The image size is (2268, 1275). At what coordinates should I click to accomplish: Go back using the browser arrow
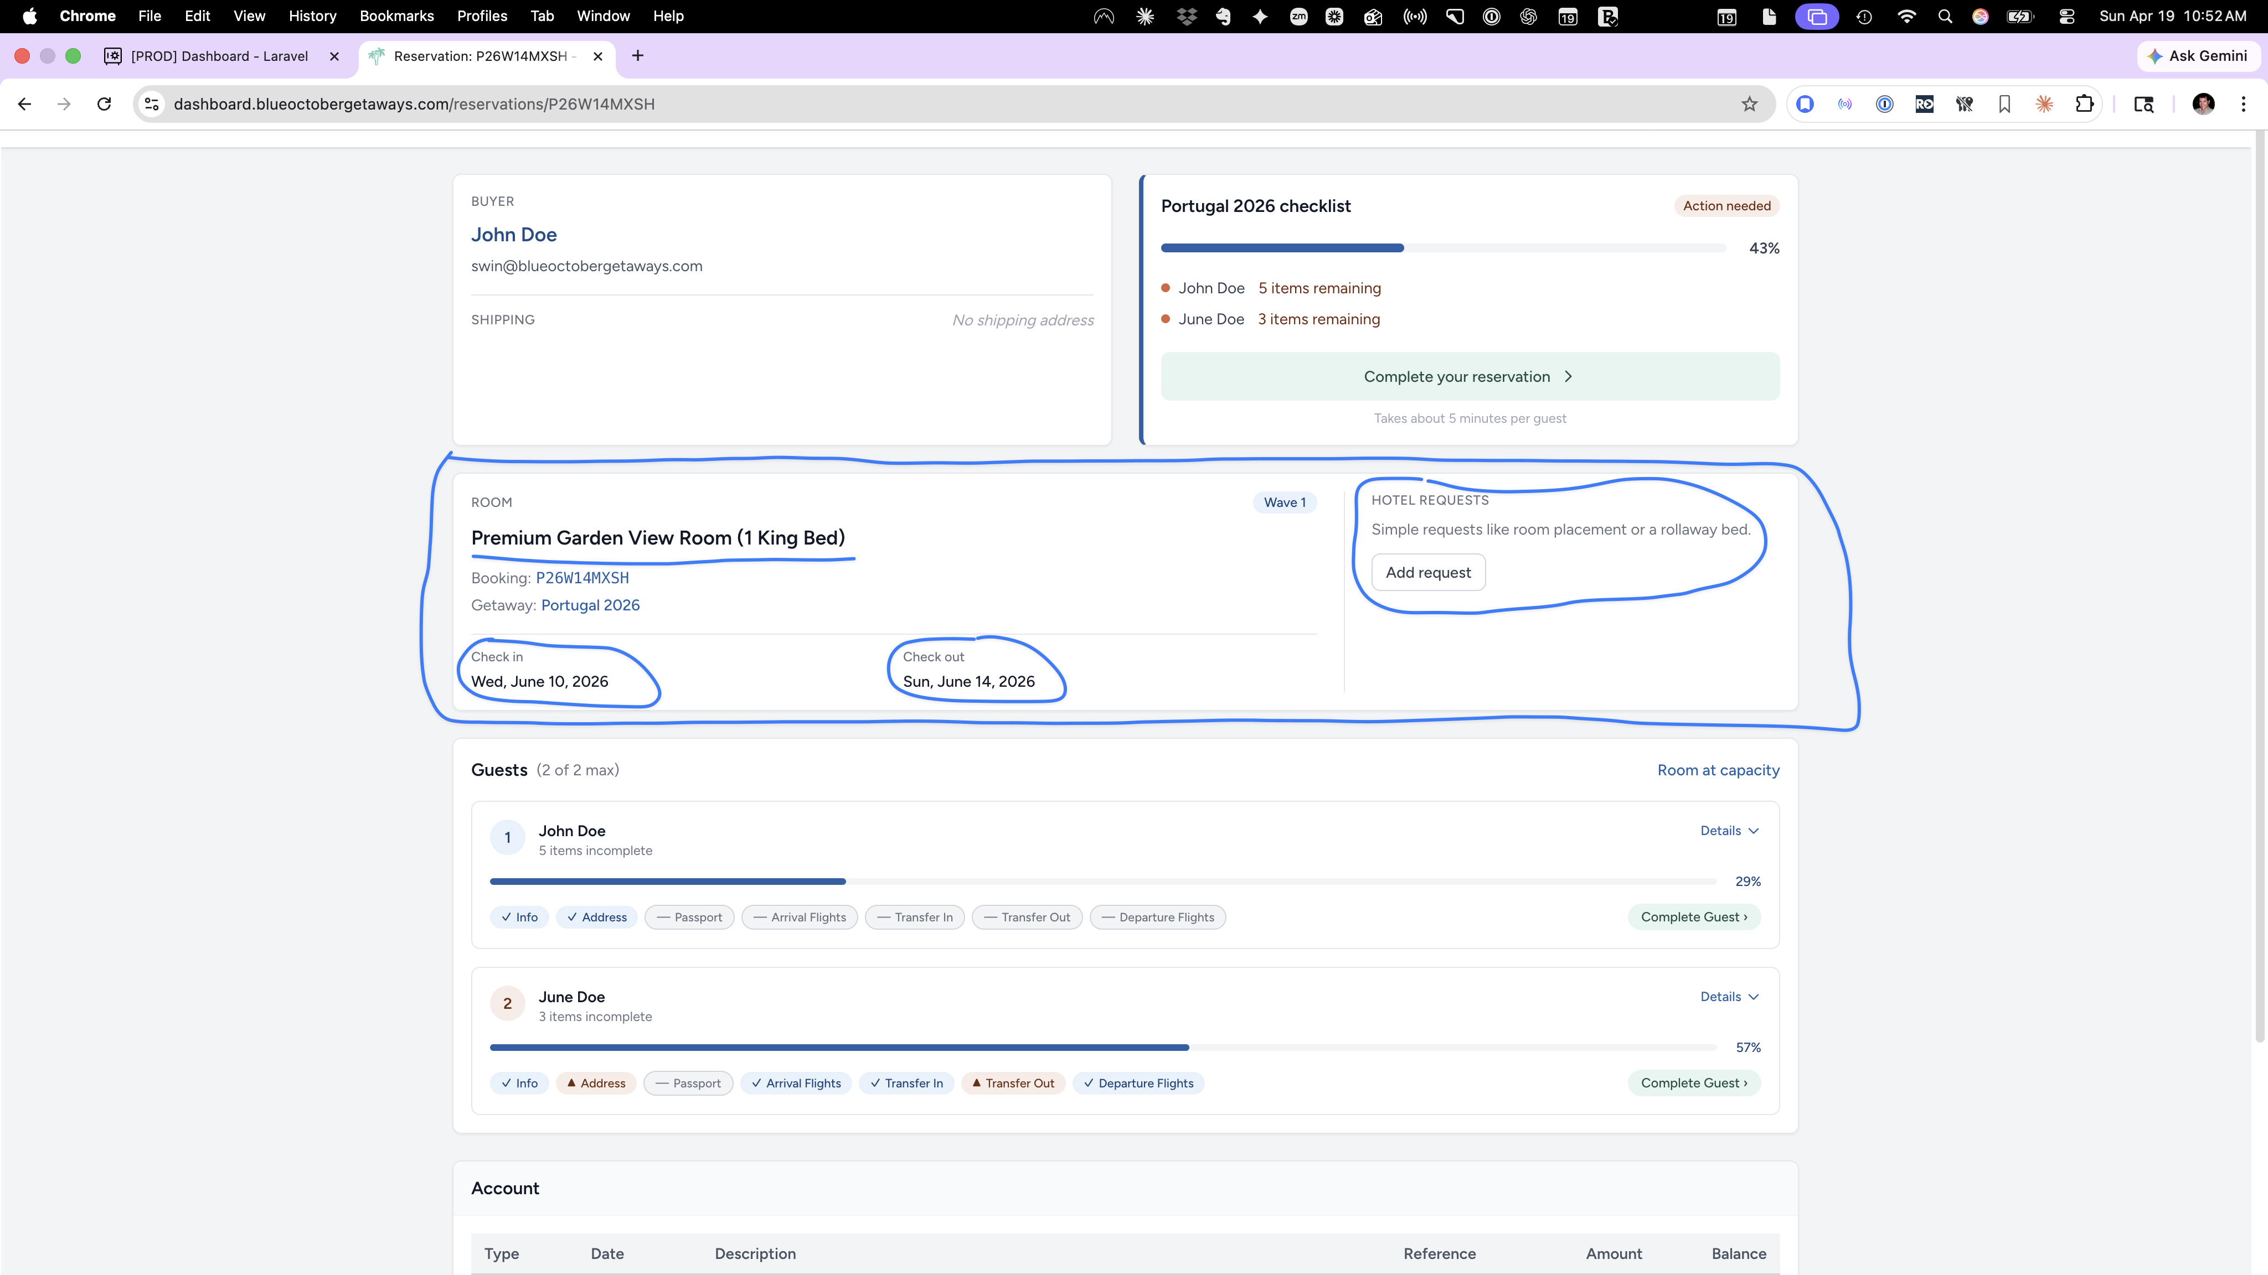pos(25,104)
